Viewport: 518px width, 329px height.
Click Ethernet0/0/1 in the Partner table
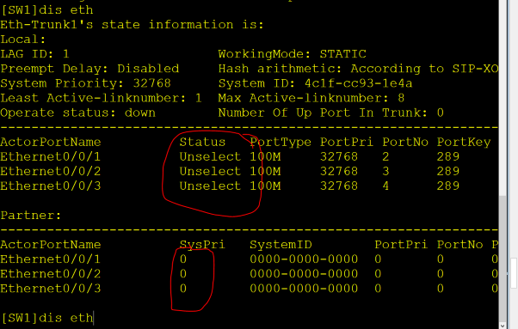(x=51, y=259)
